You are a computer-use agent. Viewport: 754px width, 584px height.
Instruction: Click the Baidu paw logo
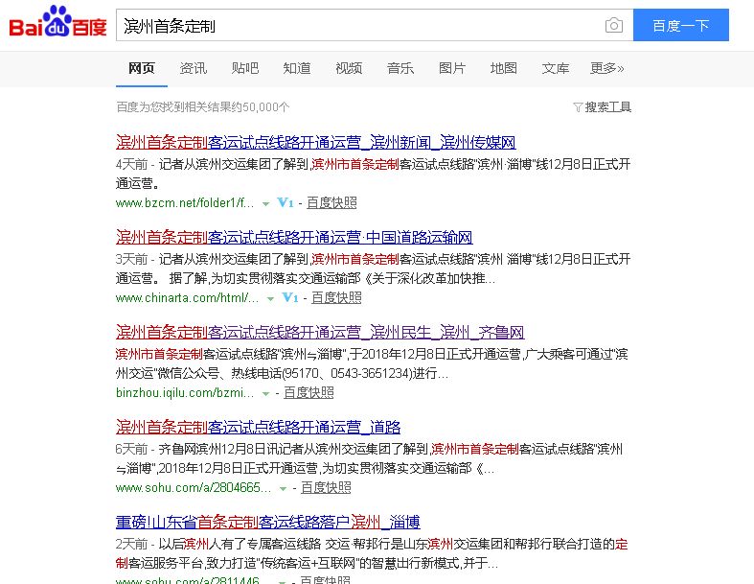pos(57,23)
